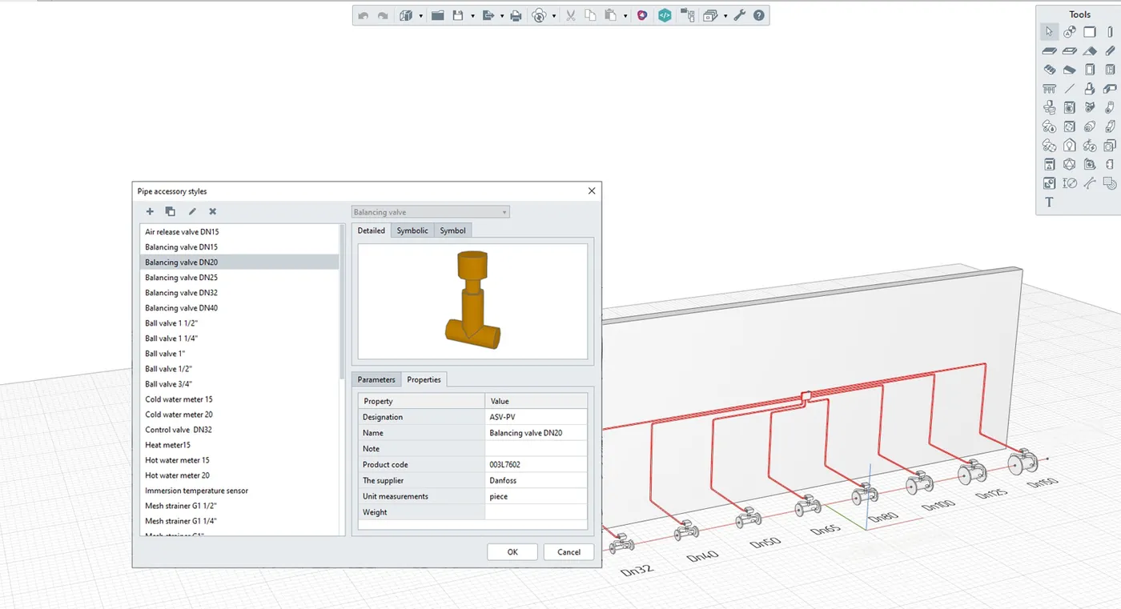Duplicate the selected accessory style
Screen dimensions: 1121x609
171,211
